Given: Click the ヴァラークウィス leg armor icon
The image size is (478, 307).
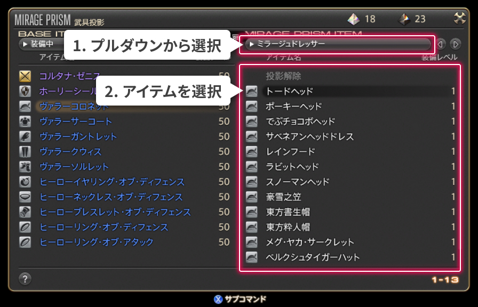Looking at the screenshot, I should click(25, 151).
